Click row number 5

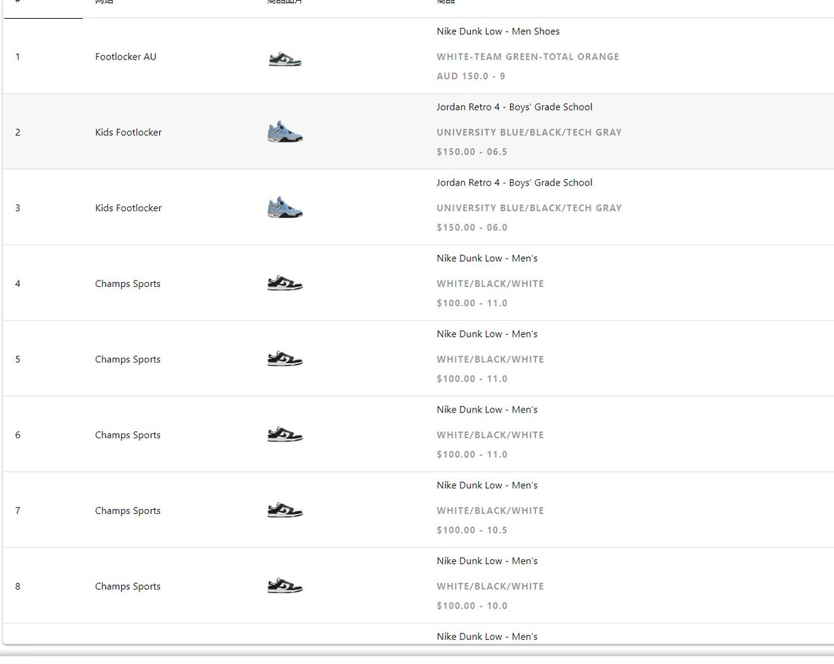tap(17, 360)
